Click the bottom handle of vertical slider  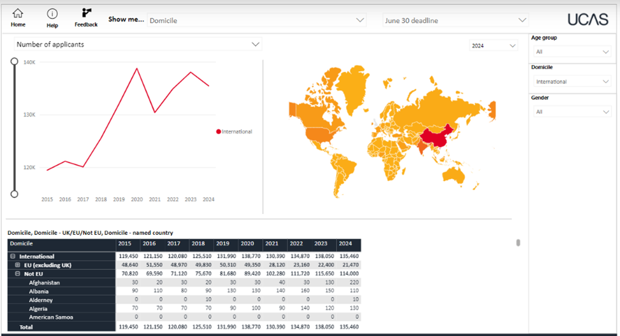(14, 194)
